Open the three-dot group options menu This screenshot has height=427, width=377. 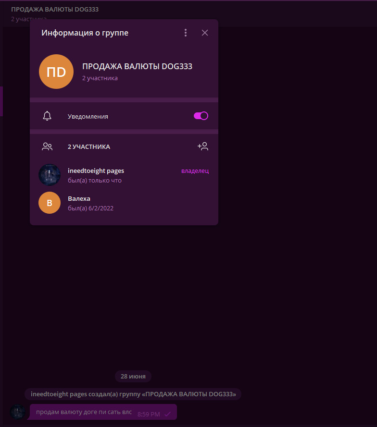point(186,33)
